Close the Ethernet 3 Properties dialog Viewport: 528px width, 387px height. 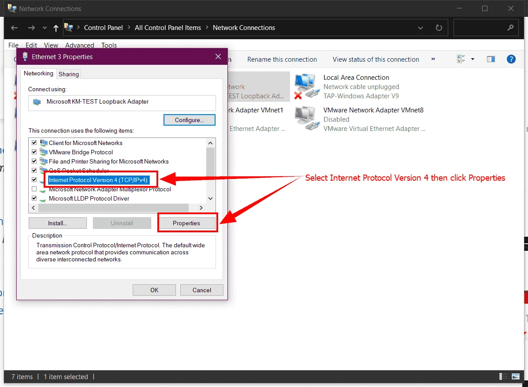218,56
